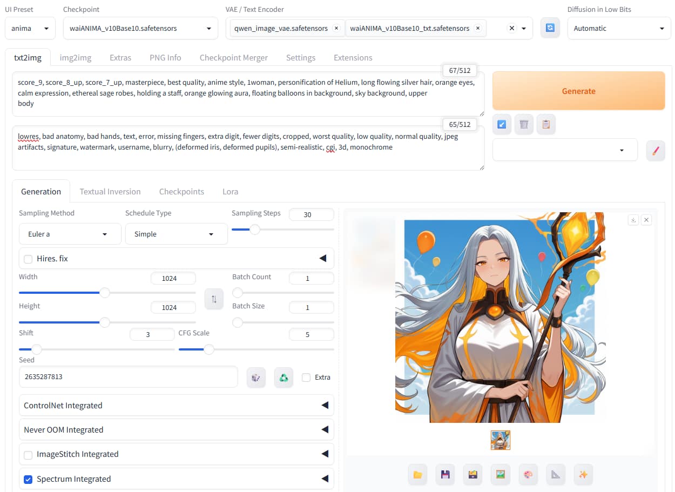Adjust the Width slider
The height and width of the screenshot is (492, 675).
point(107,293)
